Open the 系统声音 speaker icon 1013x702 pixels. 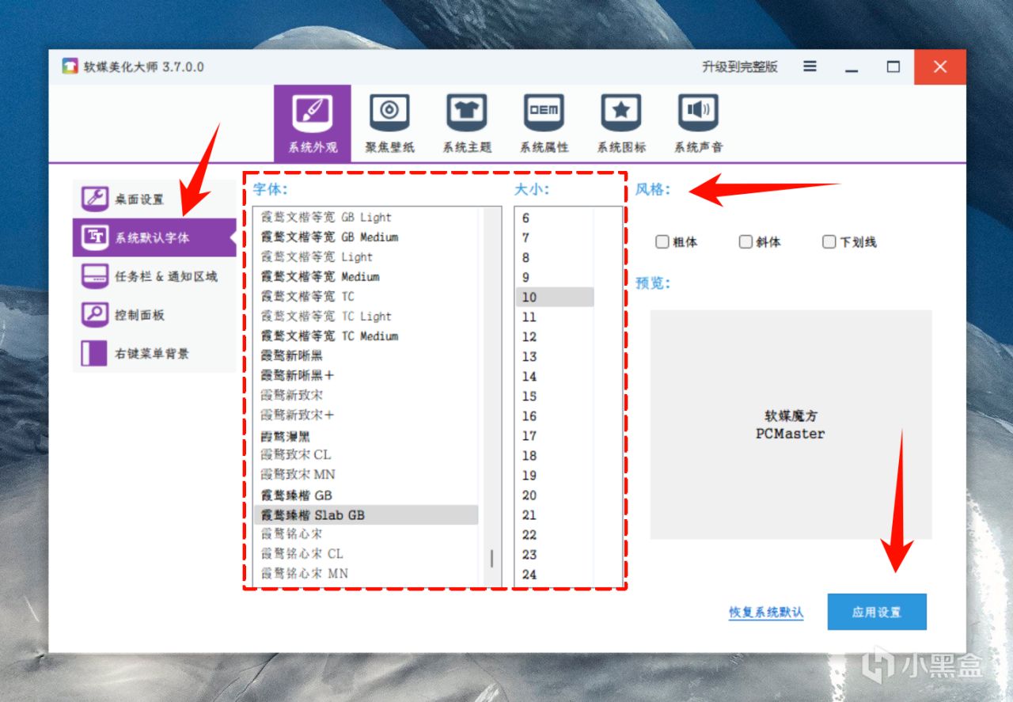(x=698, y=113)
